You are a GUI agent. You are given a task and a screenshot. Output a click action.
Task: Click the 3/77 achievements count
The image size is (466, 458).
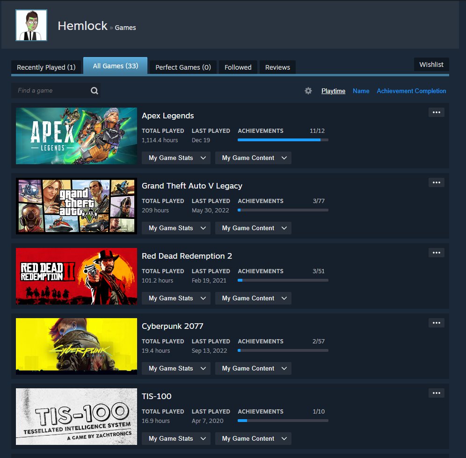point(319,201)
